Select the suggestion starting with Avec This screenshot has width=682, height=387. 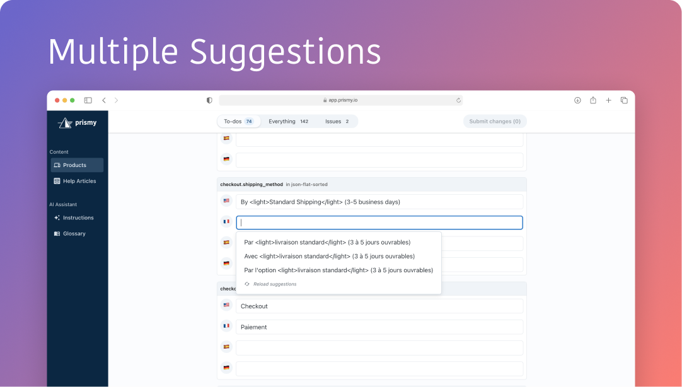tap(330, 256)
